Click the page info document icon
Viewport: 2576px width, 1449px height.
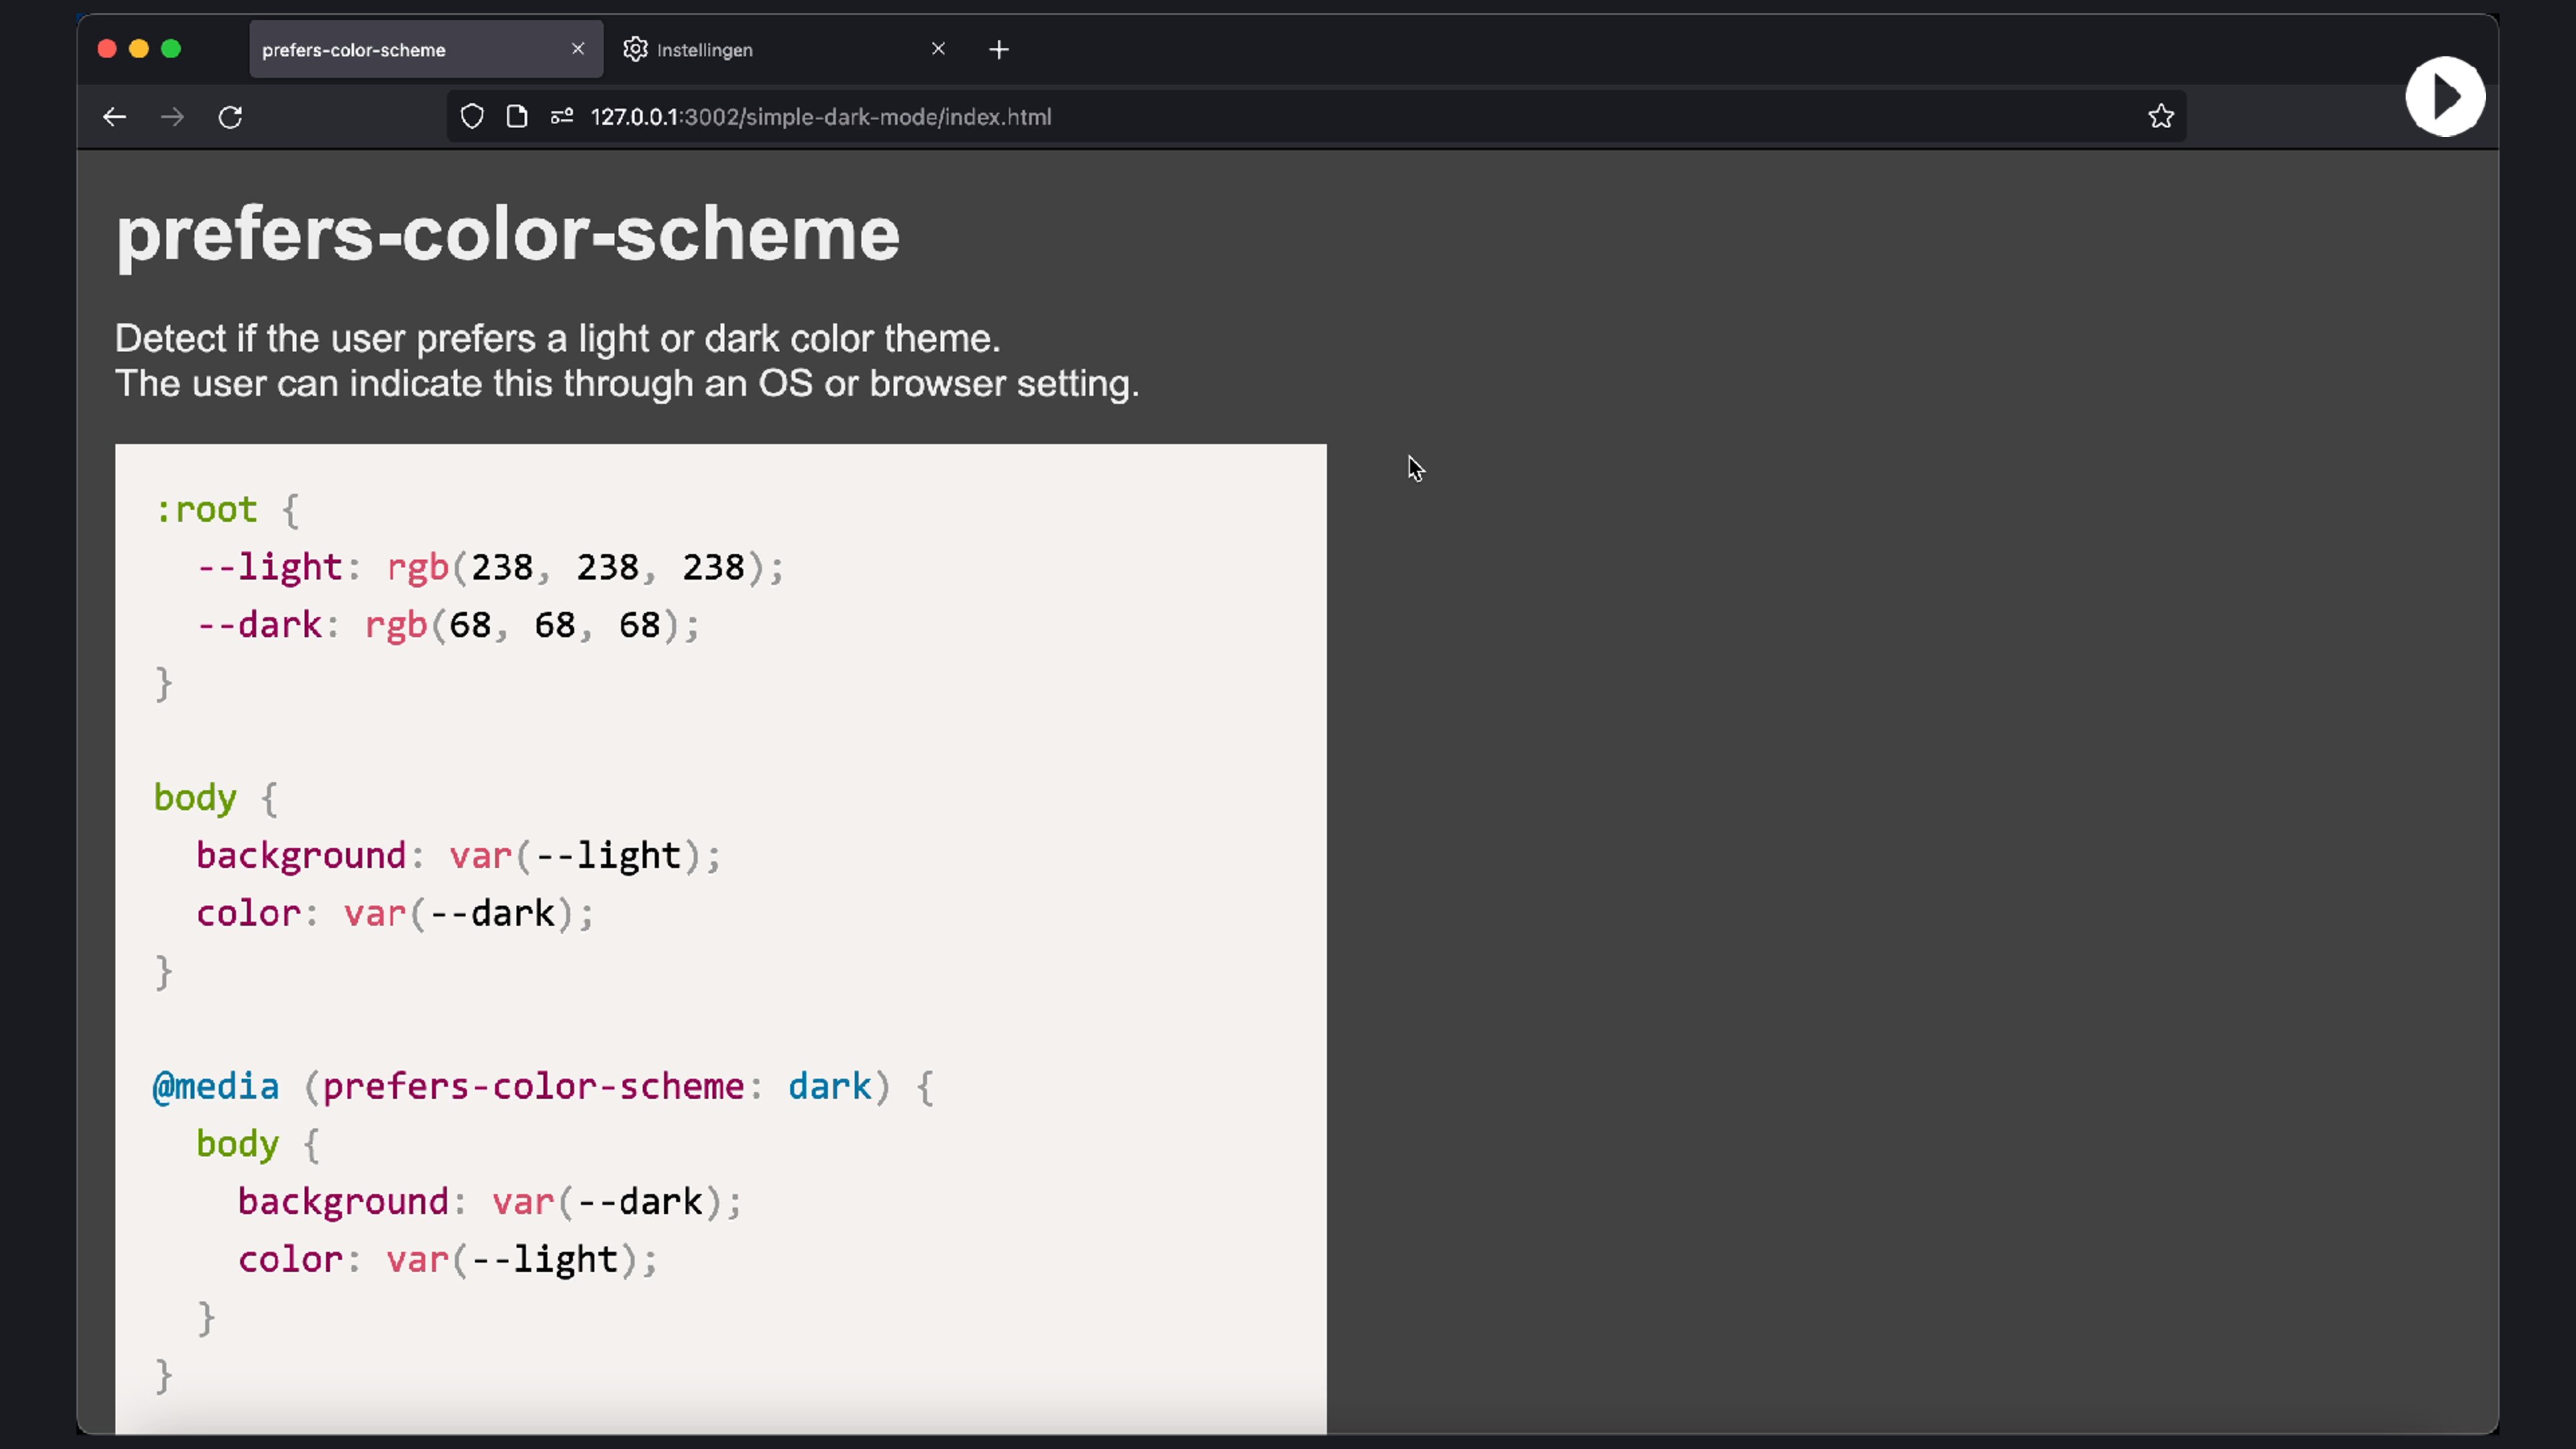coord(517,117)
